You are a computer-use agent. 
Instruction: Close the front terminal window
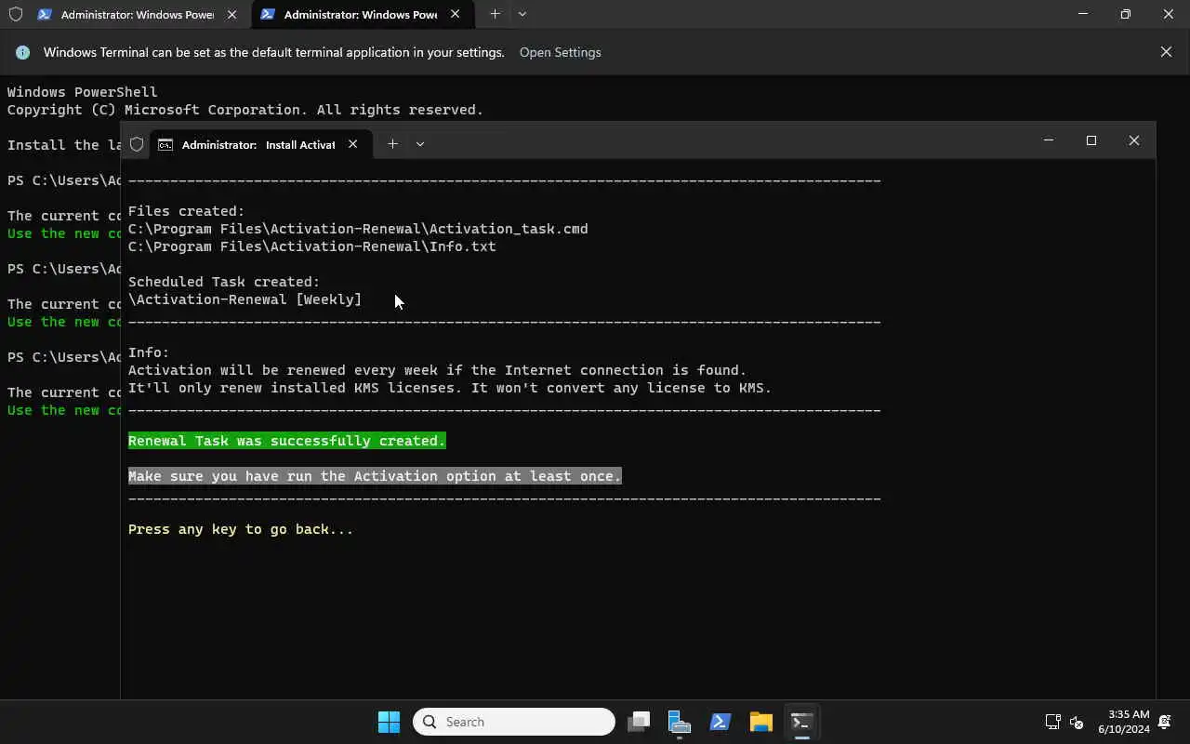(x=1134, y=140)
